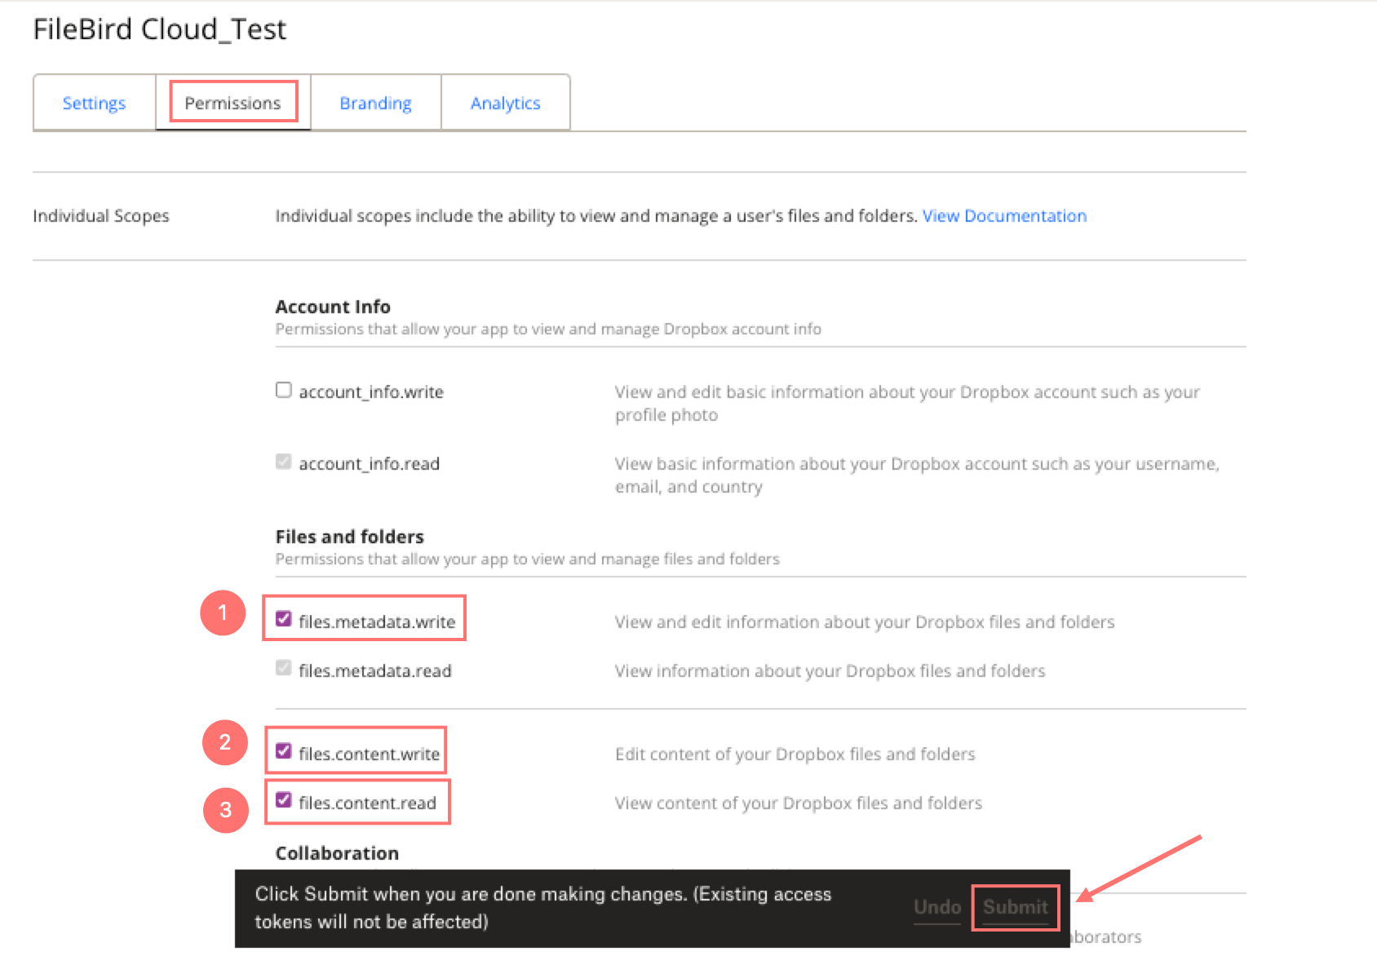Click the Account Info section heading
The width and height of the screenshot is (1377, 956).
[x=333, y=307]
